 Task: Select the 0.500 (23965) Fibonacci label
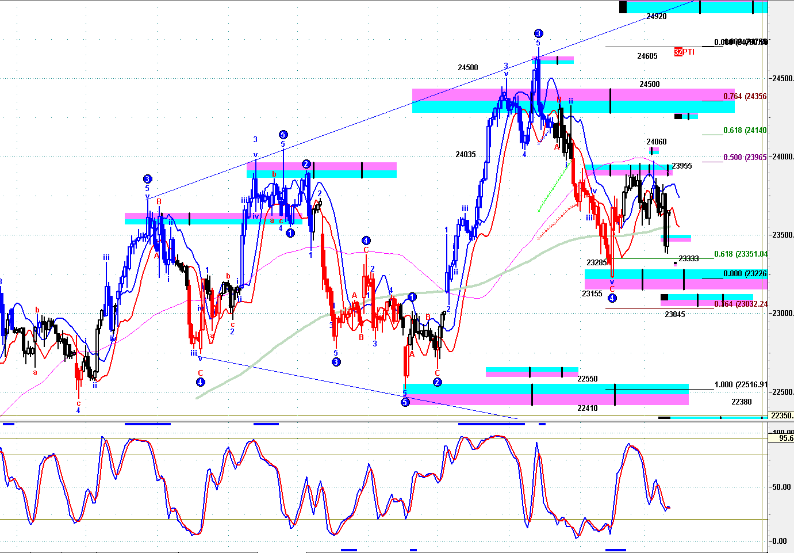745,157
